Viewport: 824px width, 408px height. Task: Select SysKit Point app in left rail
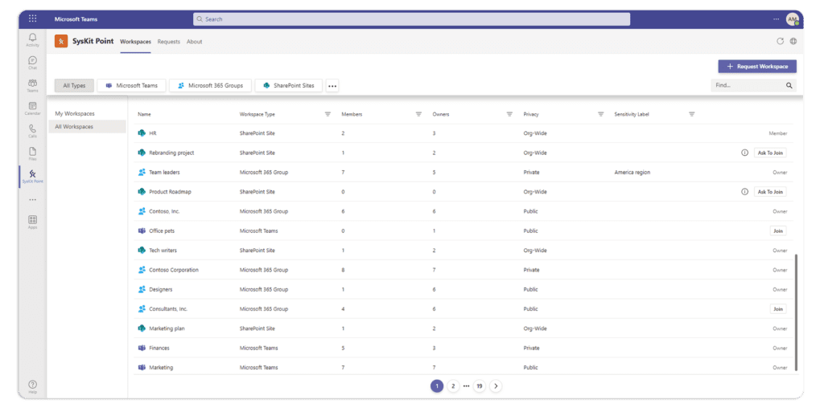pos(32,176)
